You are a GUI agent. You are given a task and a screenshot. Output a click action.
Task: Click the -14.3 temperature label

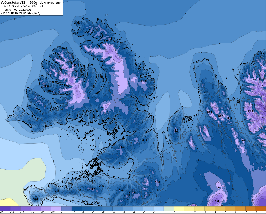250,111
